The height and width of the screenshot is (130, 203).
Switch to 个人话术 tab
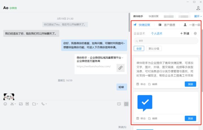click(x=157, y=33)
